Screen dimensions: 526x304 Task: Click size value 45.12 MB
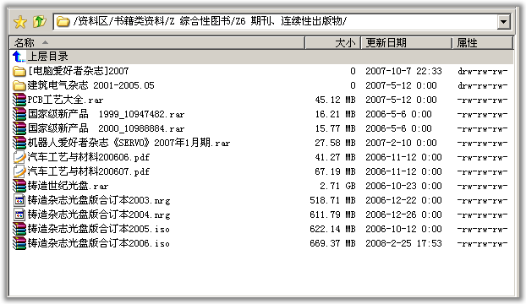(335, 100)
